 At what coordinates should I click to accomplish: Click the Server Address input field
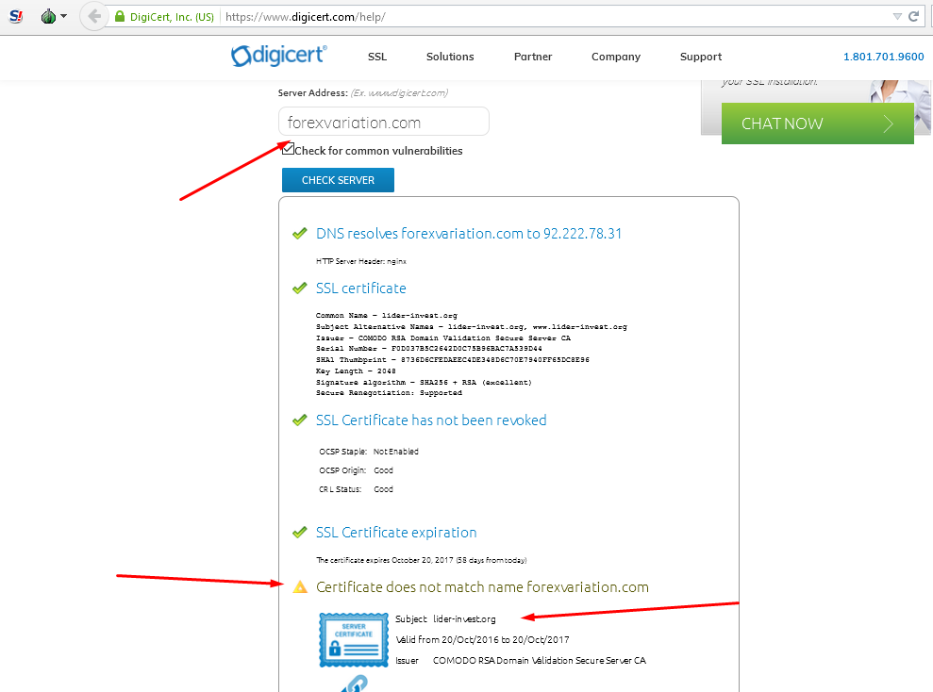pos(384,122)
